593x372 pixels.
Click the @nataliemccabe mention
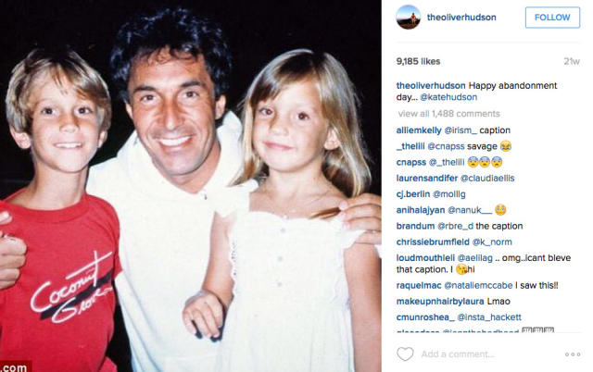coord(478,286)
